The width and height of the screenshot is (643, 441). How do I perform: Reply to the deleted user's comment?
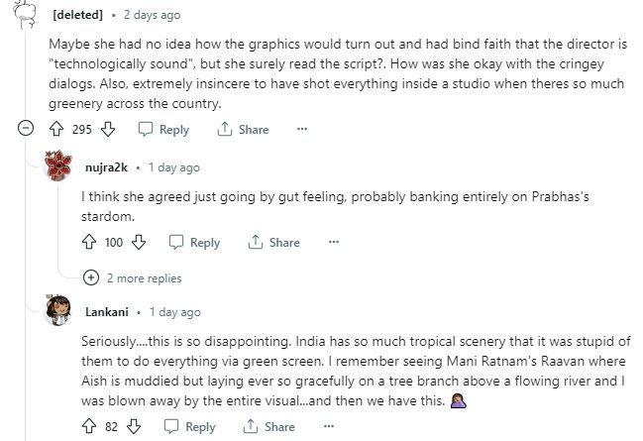click(163, 129)
